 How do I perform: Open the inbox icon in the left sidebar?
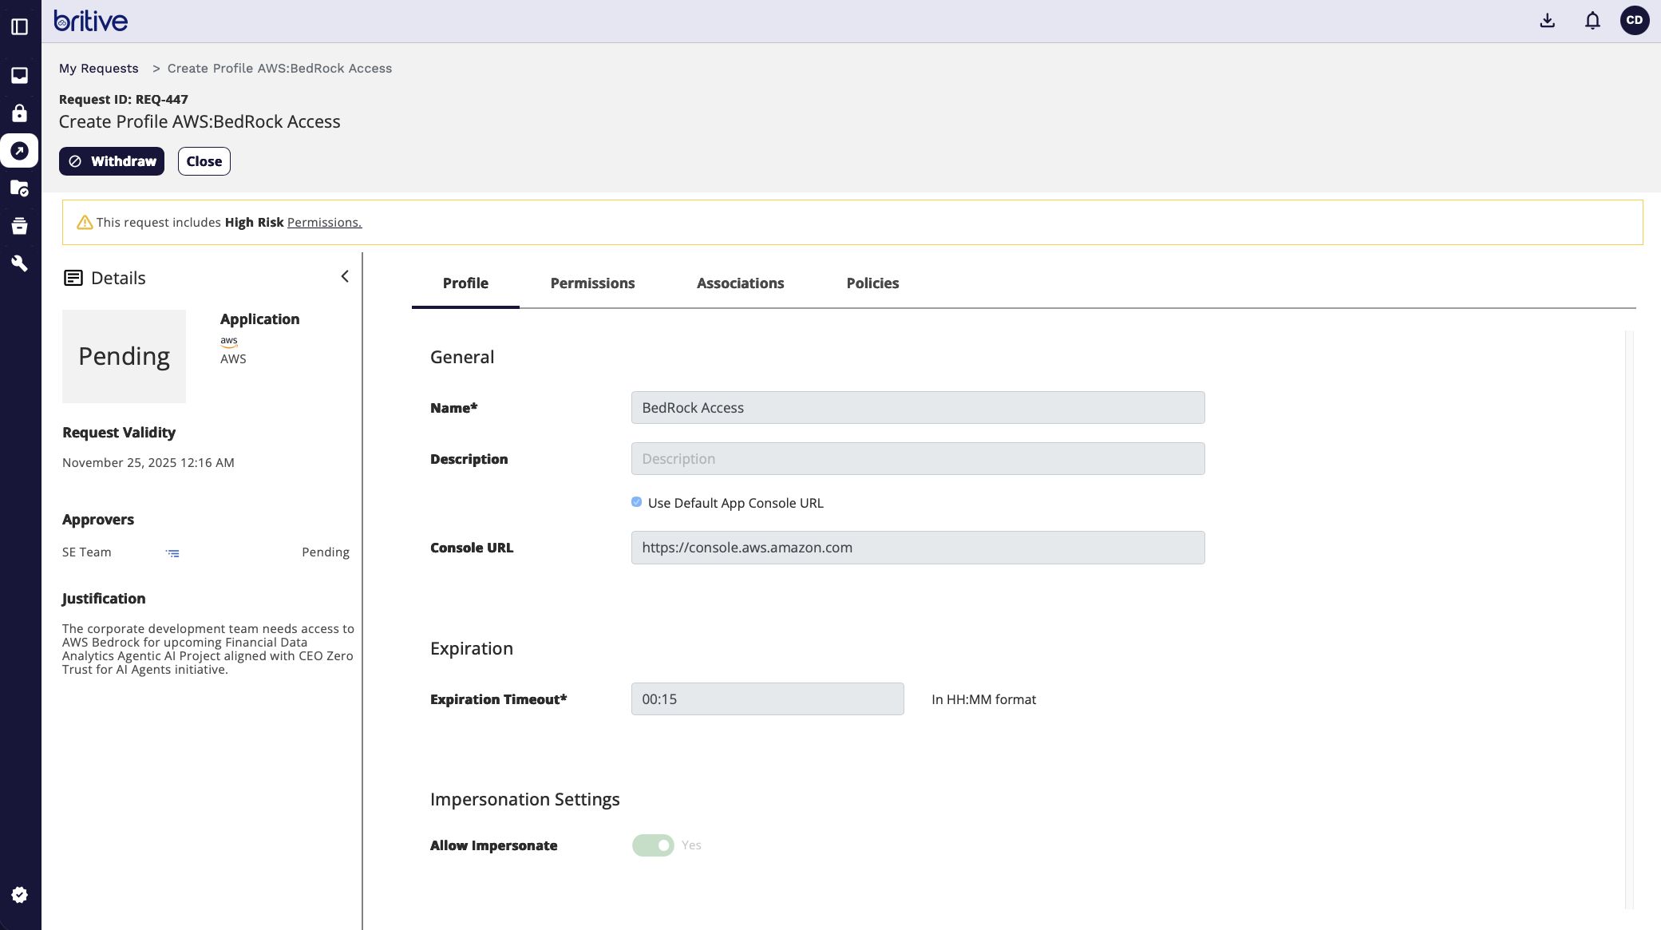click(20, 75)
